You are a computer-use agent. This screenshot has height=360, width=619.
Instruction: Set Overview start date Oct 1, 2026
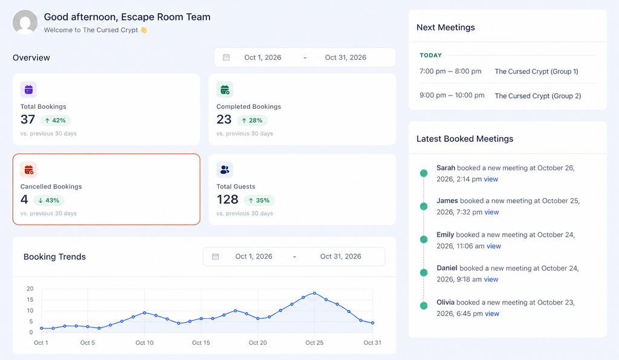[262, 57]
